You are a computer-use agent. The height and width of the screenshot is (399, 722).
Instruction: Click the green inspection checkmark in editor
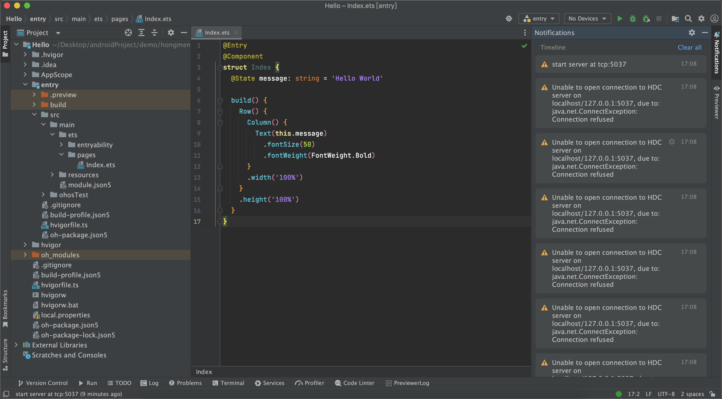[524, 46]
